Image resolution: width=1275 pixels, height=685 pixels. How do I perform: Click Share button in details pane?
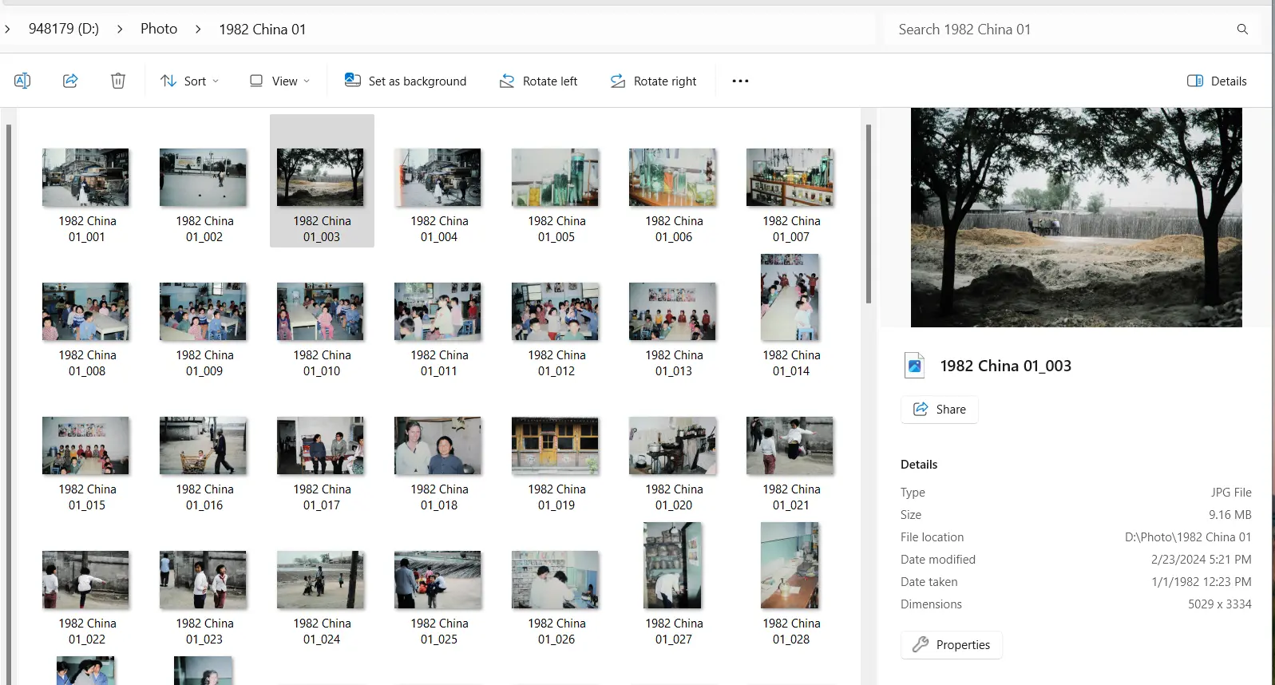(940, 409)
